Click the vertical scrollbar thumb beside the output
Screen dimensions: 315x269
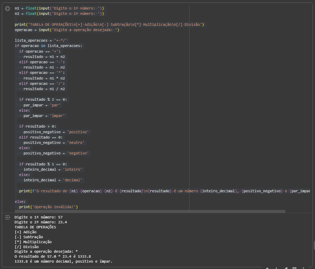(x=314, y=245)
